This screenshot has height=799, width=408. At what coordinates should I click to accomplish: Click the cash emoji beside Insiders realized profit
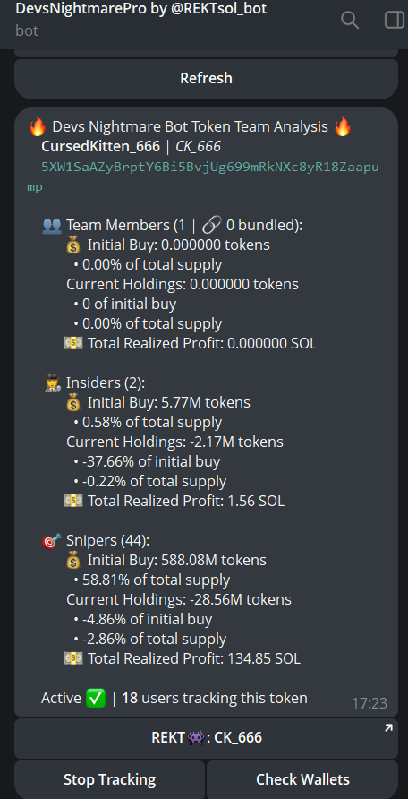[x=73, y=502]
